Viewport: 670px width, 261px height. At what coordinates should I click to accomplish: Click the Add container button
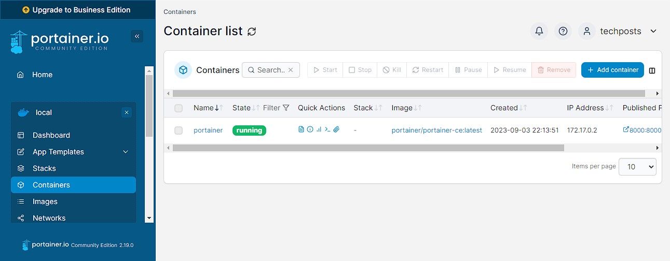pos(612,70)
